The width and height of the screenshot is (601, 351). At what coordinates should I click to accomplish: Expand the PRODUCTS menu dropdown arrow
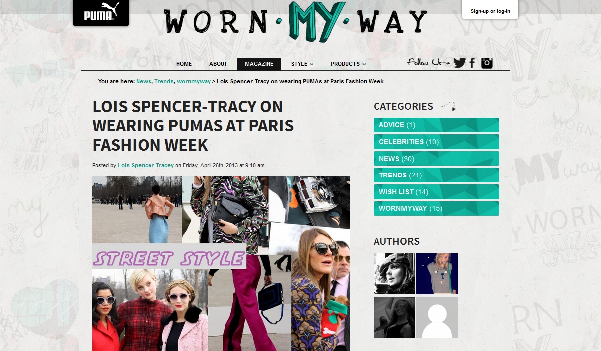click(x=364, y=64)
